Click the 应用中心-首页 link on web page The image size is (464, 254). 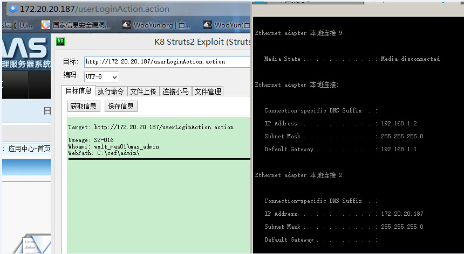tap(29, 149)
